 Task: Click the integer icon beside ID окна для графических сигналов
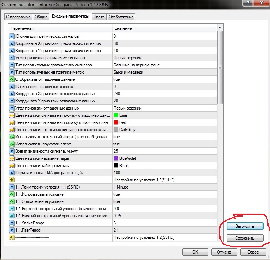11,36
